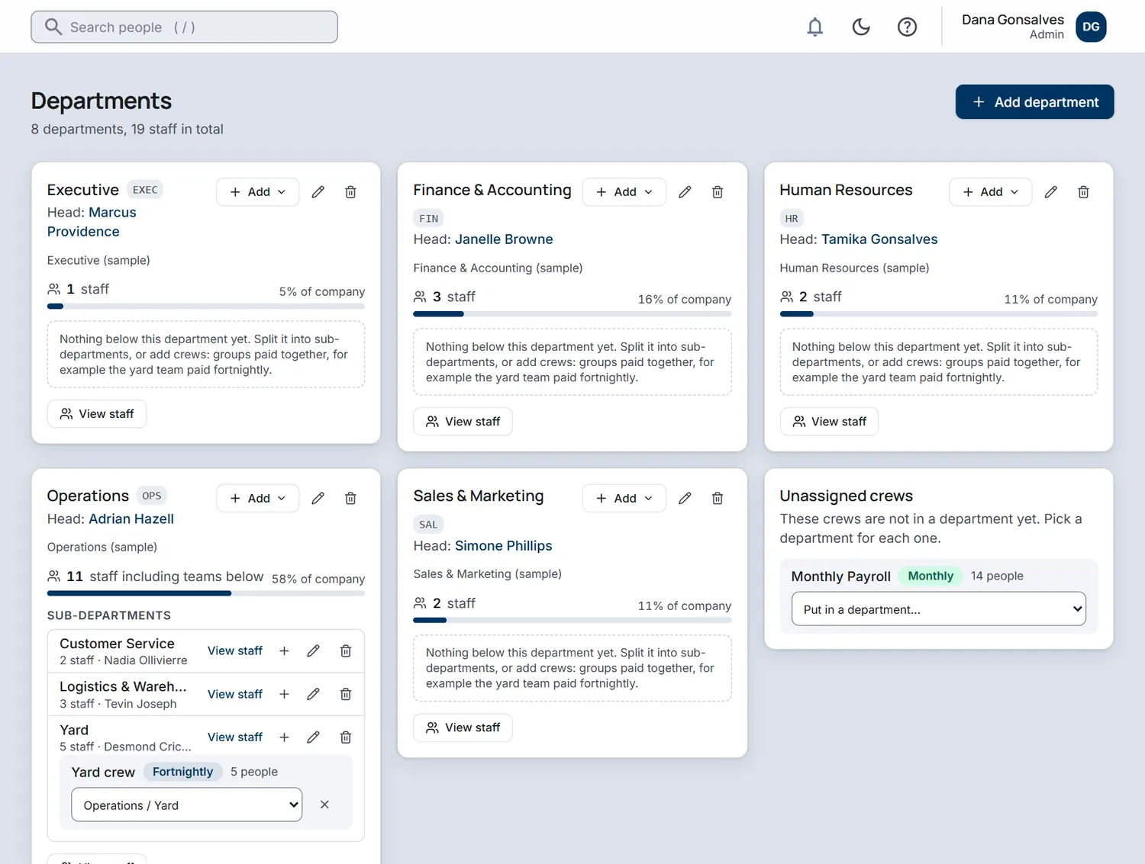
Task: Click Operations 58% of company progress bar
Action: [206, 593]
